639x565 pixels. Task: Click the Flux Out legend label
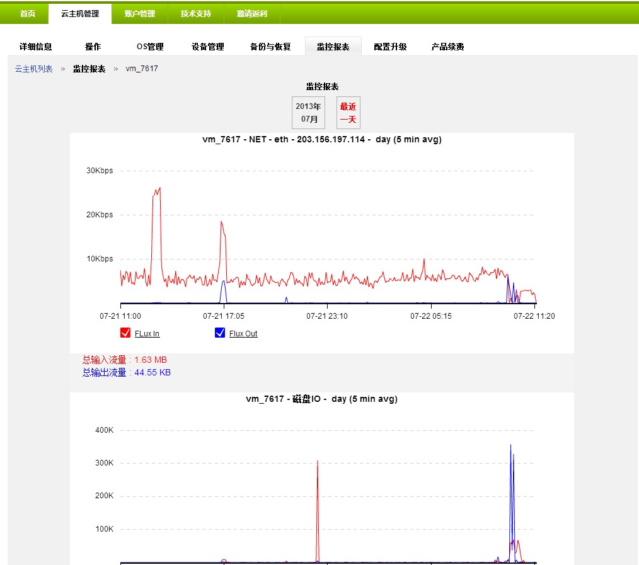click(x=243, y=334)
